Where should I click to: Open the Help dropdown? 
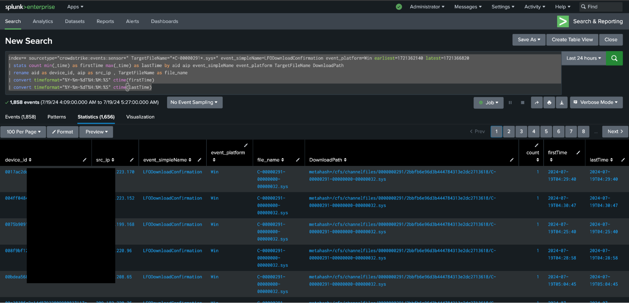coord(563,7)
